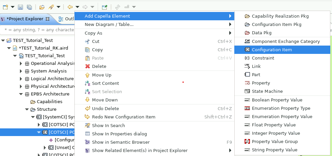
Task: Add a Link element
Action: (282, 66)
